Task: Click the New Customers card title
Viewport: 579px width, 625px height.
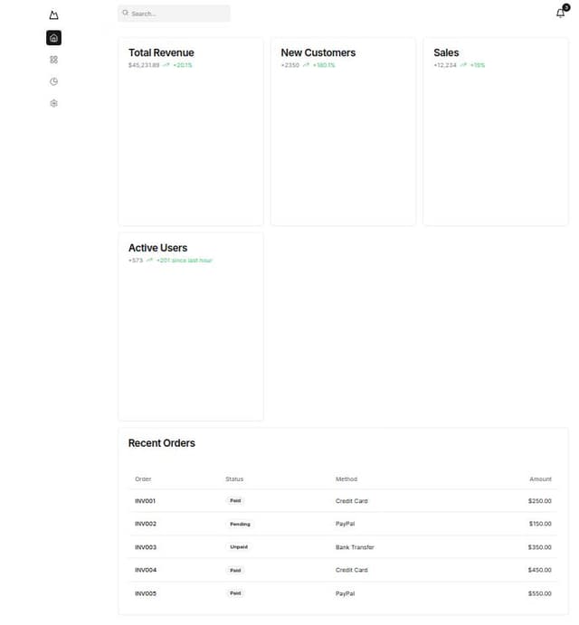Action: click(318, 52)
